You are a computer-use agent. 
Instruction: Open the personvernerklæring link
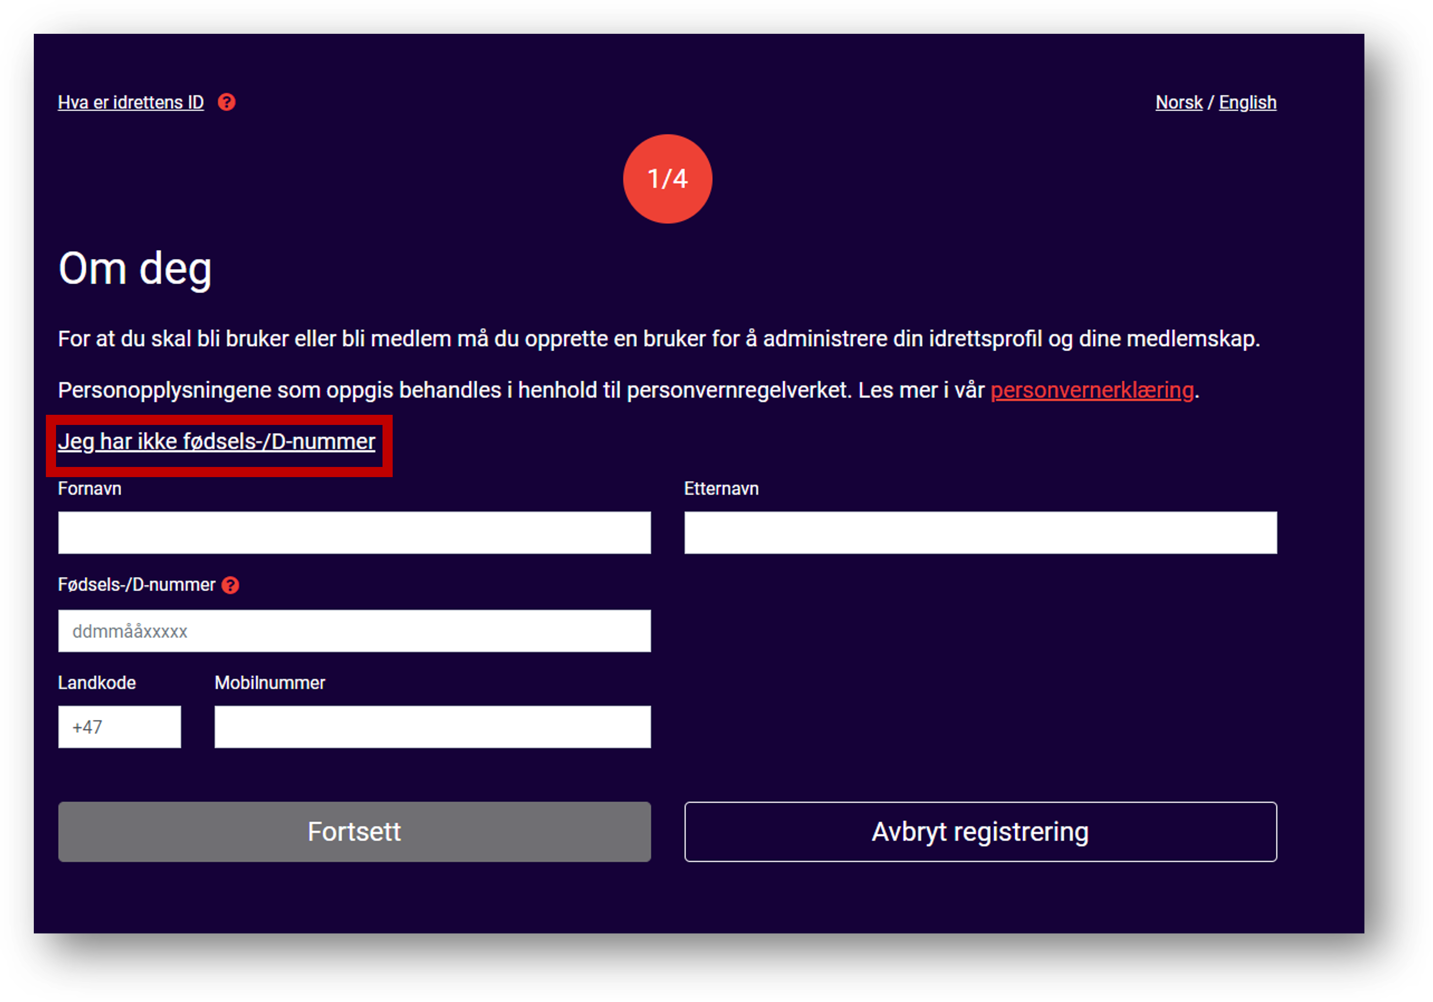1092,391
